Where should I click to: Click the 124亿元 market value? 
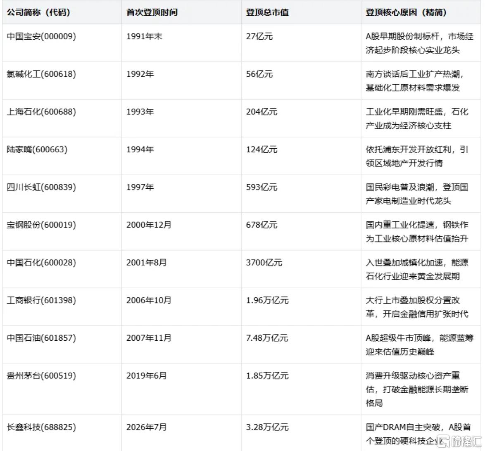click(262, 150)
